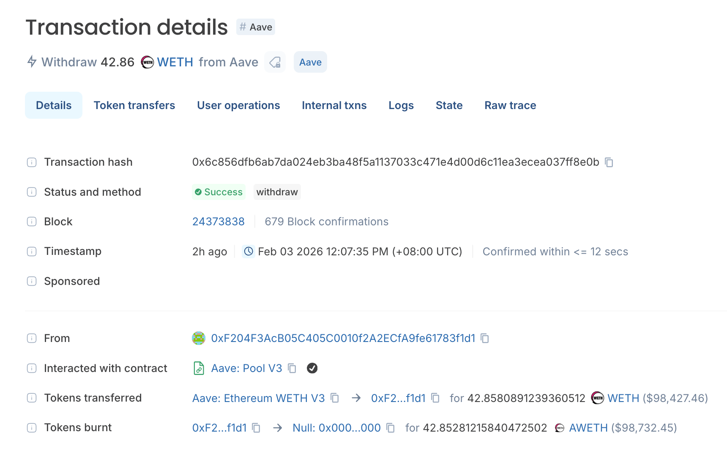Copy the Aave: Pool V3 contract address
Viewport: 727px width, 454px height.
(x=292, y=368)
